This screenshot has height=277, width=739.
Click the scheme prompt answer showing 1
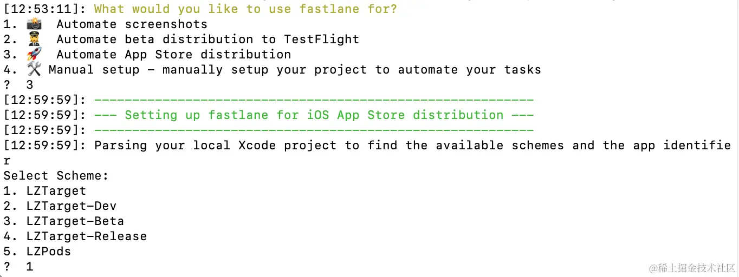(x=30, y=266)
